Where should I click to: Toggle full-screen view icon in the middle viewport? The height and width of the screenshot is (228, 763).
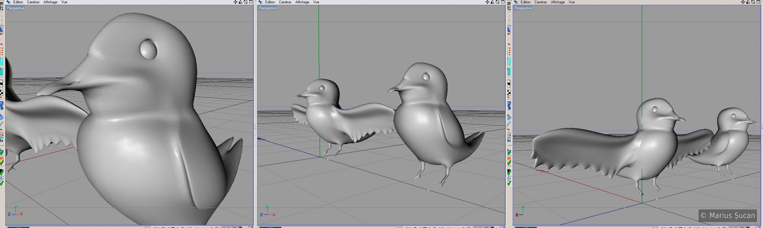[x=503, y=2]
